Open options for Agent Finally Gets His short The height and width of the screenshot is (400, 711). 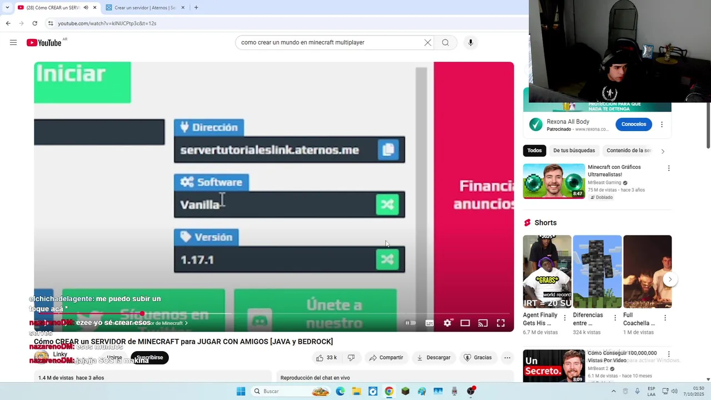565,318
